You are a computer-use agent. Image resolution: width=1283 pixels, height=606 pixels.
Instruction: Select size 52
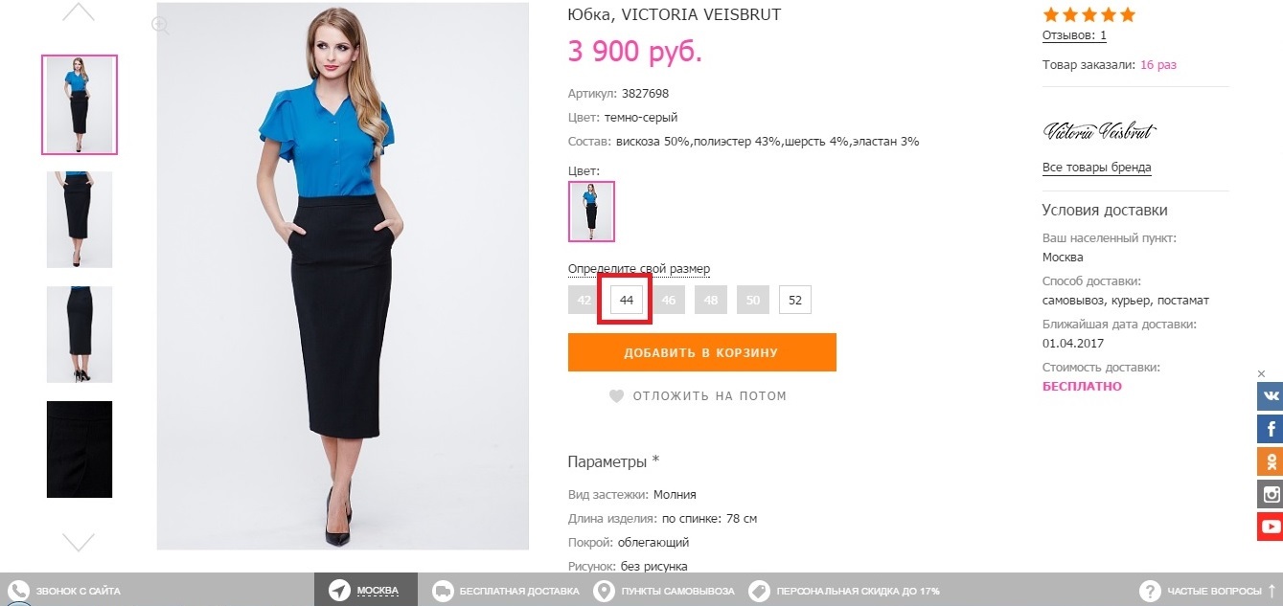click(795, 300)
